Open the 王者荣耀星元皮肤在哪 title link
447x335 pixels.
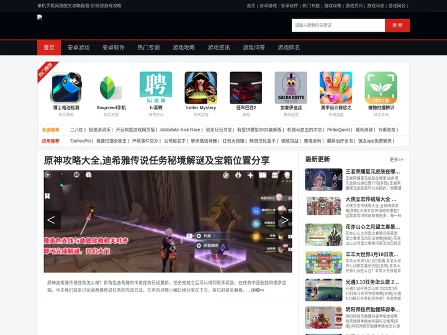[372, 171]
